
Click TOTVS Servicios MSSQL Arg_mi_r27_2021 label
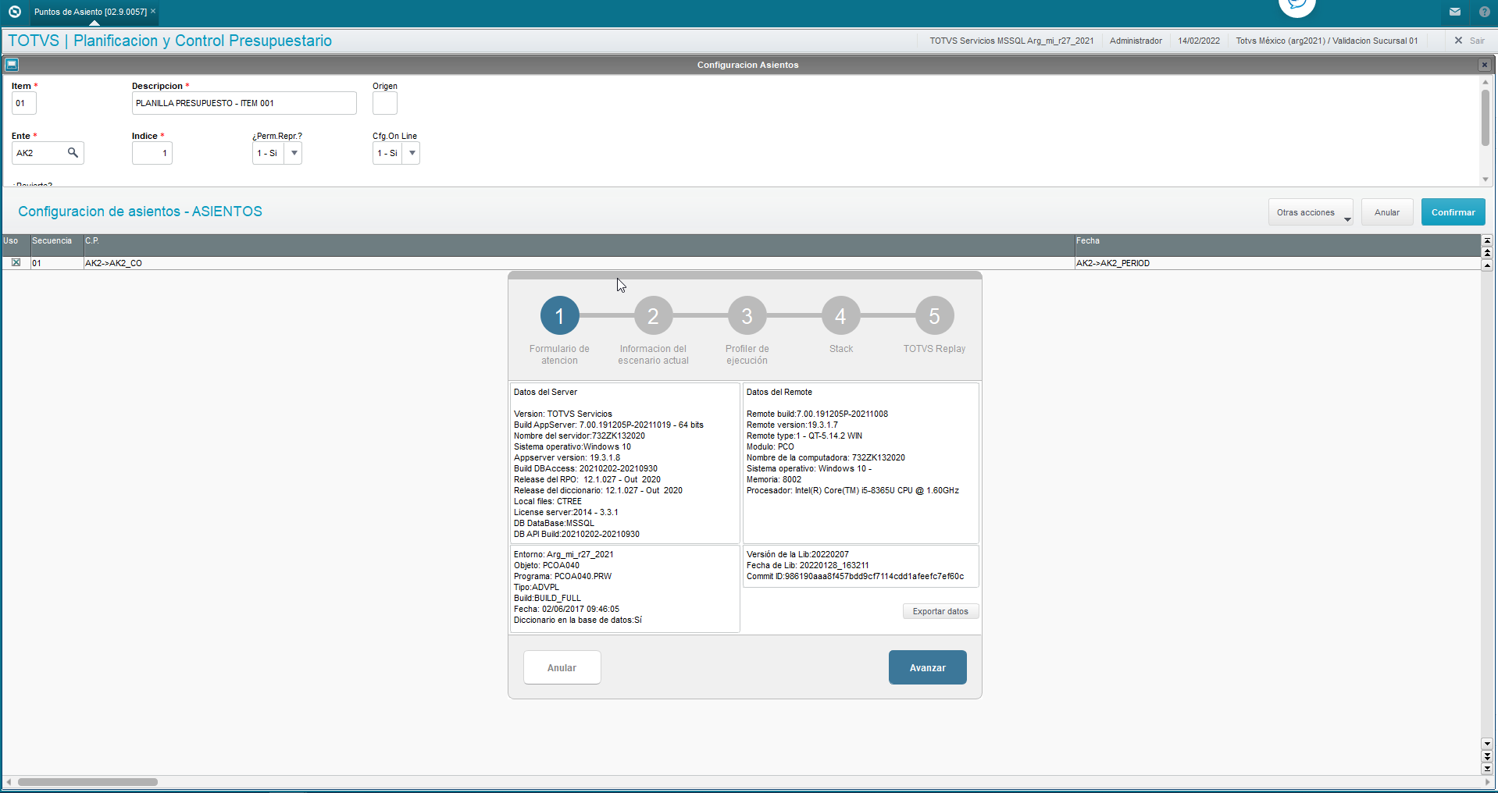1011,41
